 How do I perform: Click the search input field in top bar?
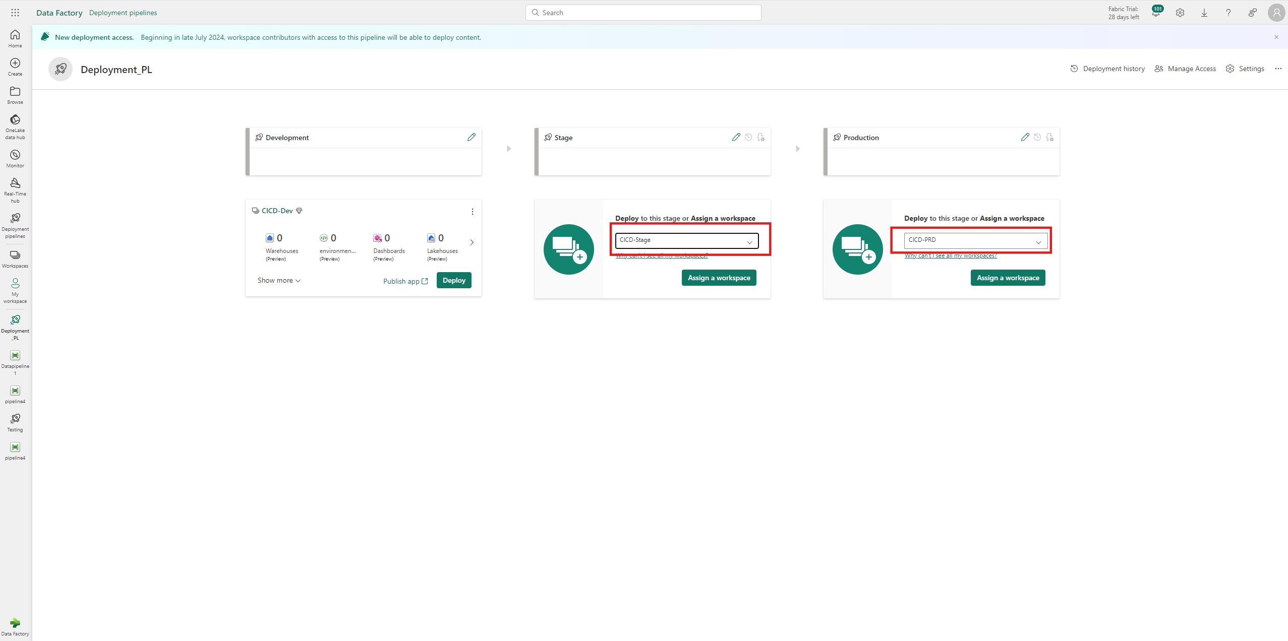coord(644,12)
